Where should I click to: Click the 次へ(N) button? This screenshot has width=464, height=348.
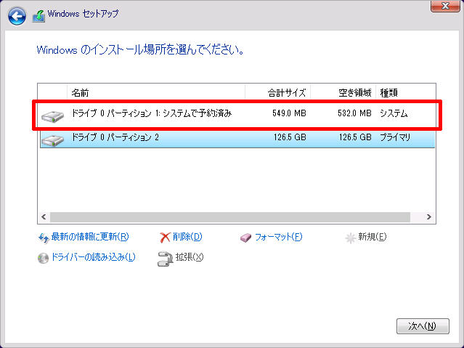(423, 325)
